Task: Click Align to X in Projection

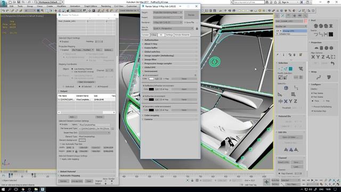Action: [x=313, y=57]
